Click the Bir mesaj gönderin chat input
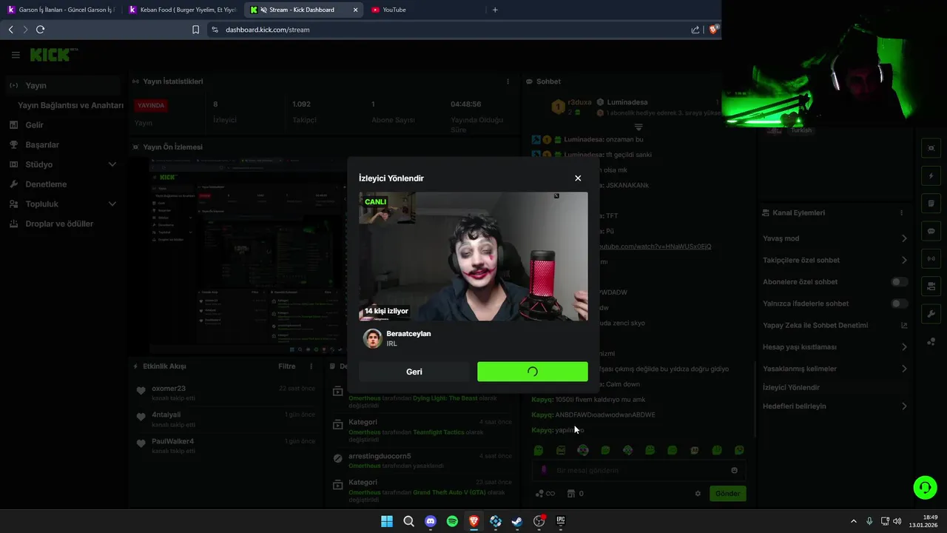This screenshot has width=947, height=533. (638, 470)
